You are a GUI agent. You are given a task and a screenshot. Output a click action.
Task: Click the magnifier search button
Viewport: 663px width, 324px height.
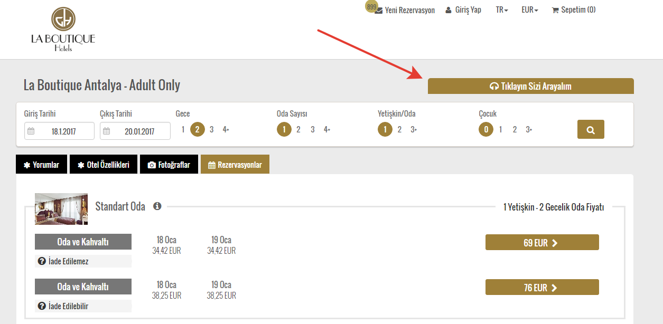click(591, 129)
